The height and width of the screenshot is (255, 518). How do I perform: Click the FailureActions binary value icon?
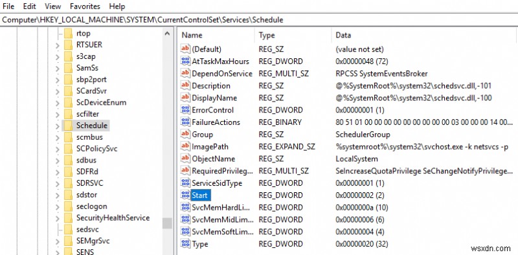click(x=185, y=122)
